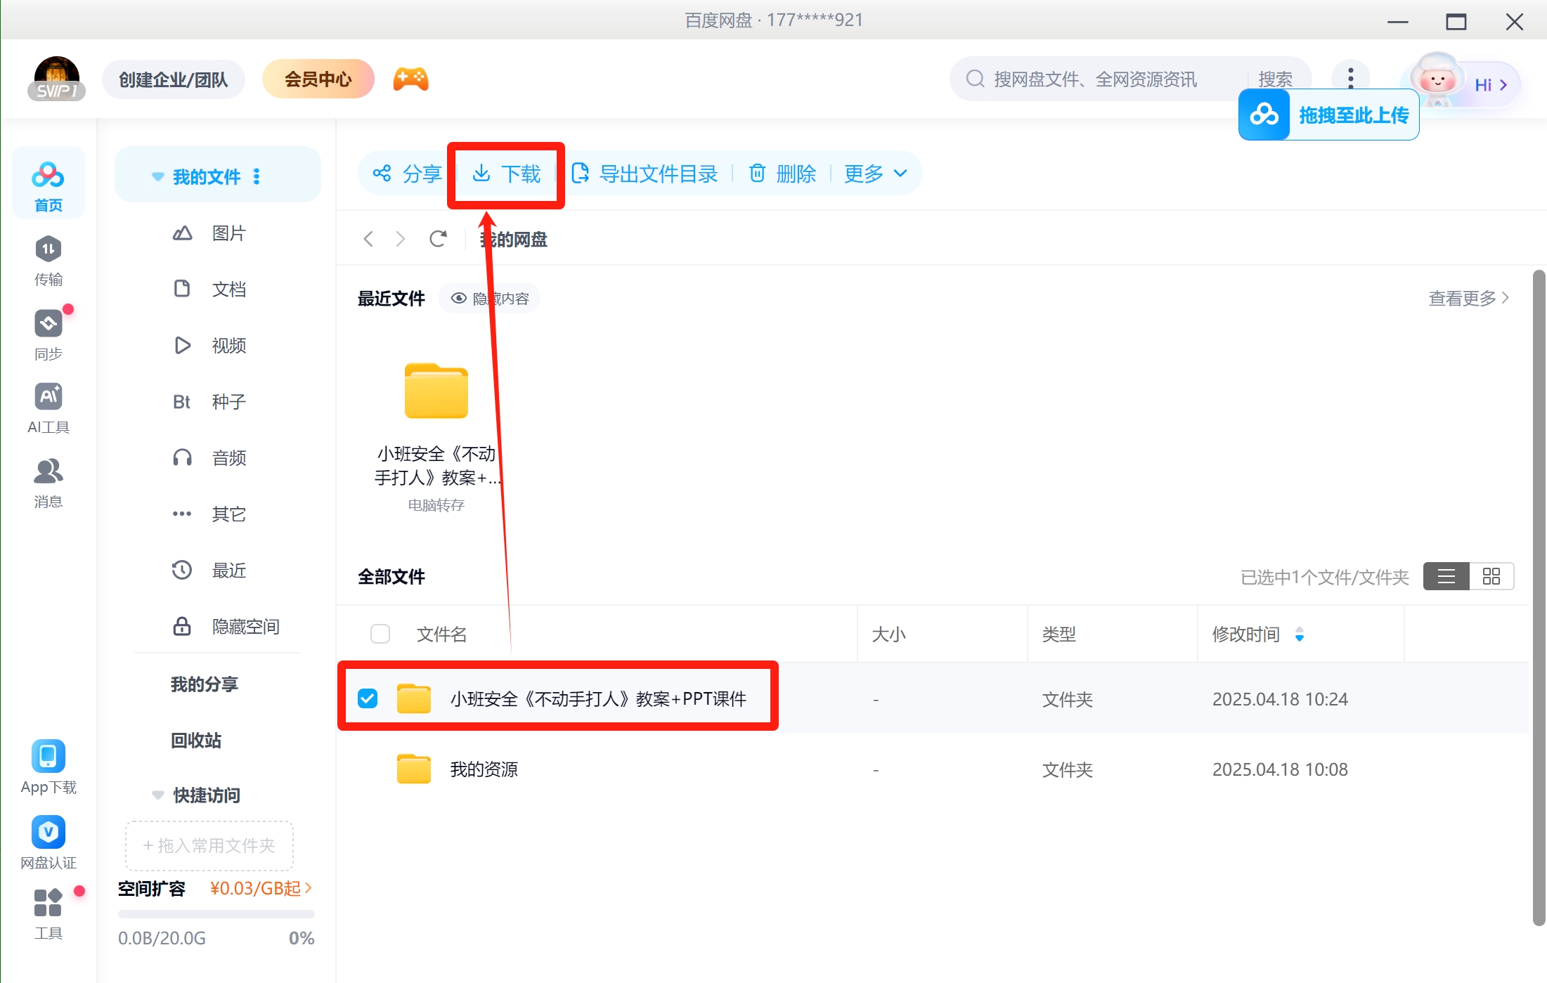
Task: Tick the select-all checkbox beside 文件名
Action: (380, 634)
